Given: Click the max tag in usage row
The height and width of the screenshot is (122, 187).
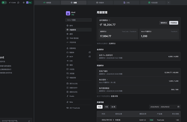Looking at the screenshot, I should click(151, 120).
